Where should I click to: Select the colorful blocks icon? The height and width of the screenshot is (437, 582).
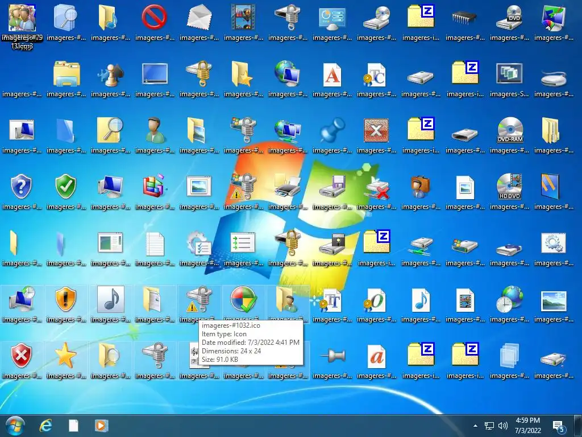click(154, 186)
